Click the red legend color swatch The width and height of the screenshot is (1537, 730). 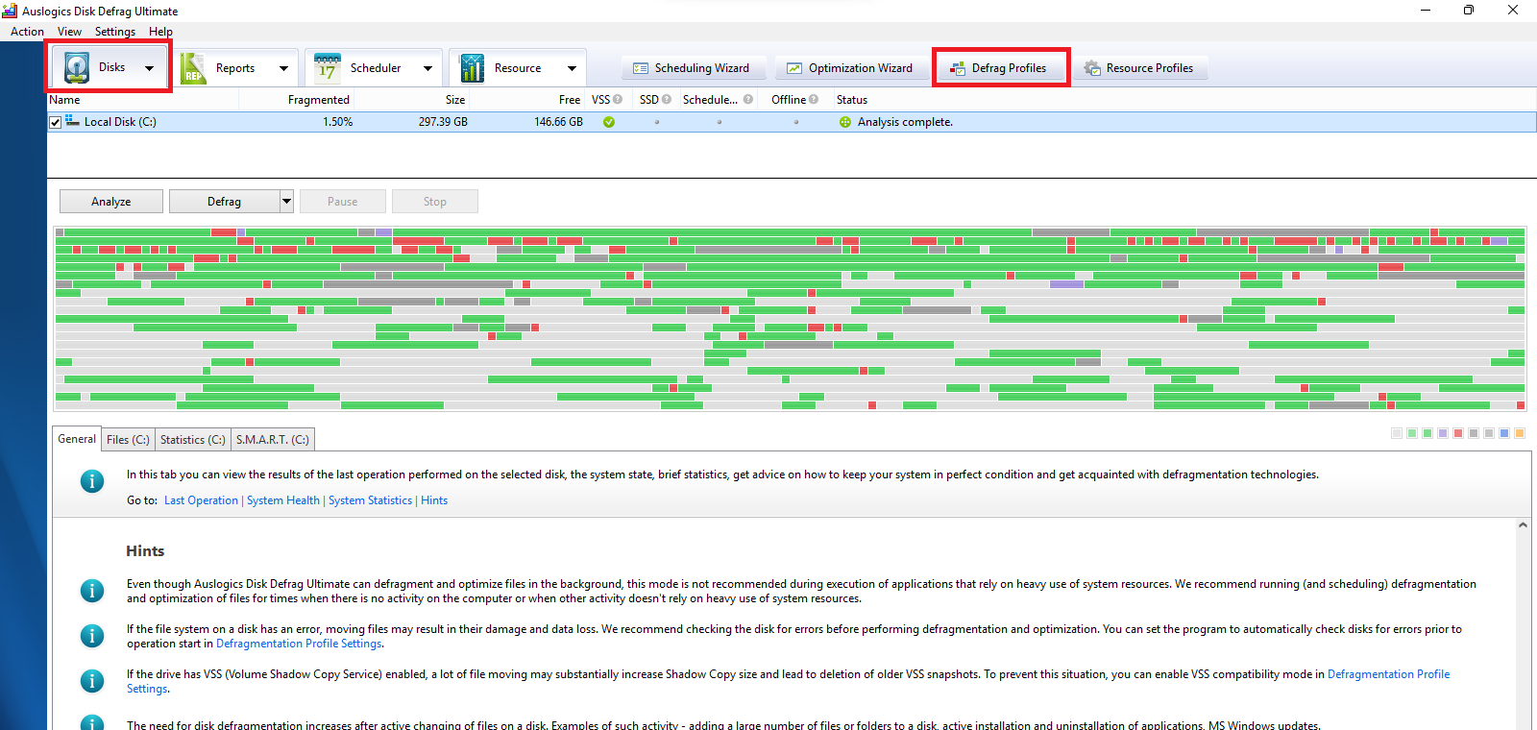(1458, 433)
